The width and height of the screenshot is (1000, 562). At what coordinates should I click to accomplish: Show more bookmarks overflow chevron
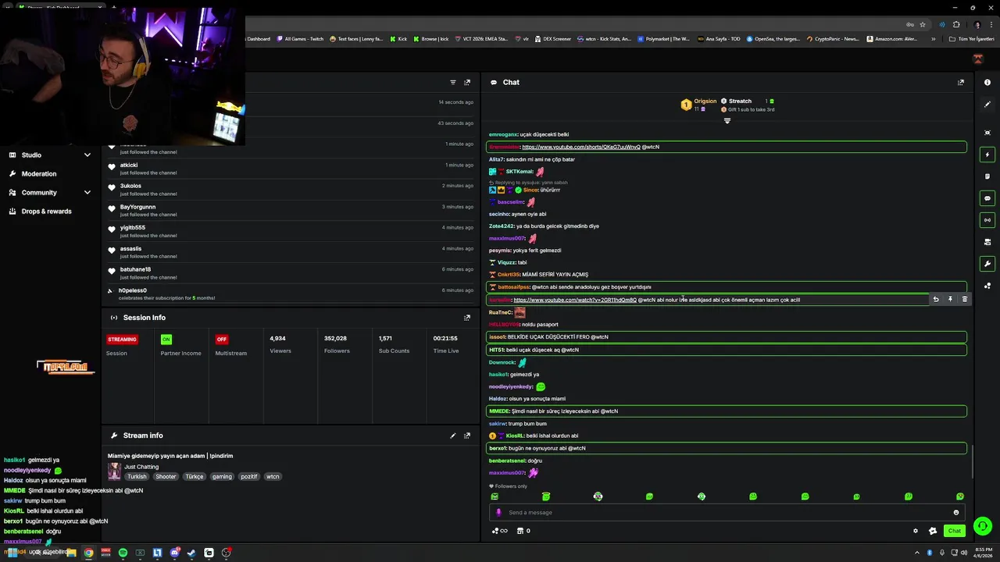[x=933, y=39]
